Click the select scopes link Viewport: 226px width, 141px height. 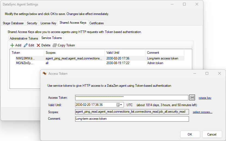click(203, 112)
